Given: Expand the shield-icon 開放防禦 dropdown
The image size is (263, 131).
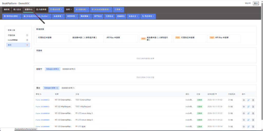Looking at the screenshot, I should pos(56,9).
